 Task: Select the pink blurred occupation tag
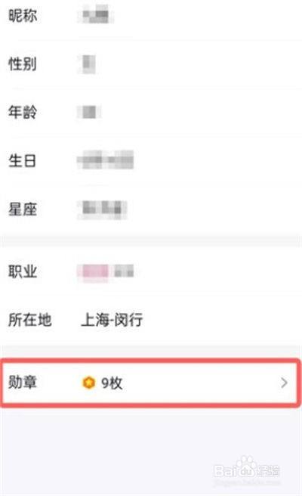pos(94,271)
